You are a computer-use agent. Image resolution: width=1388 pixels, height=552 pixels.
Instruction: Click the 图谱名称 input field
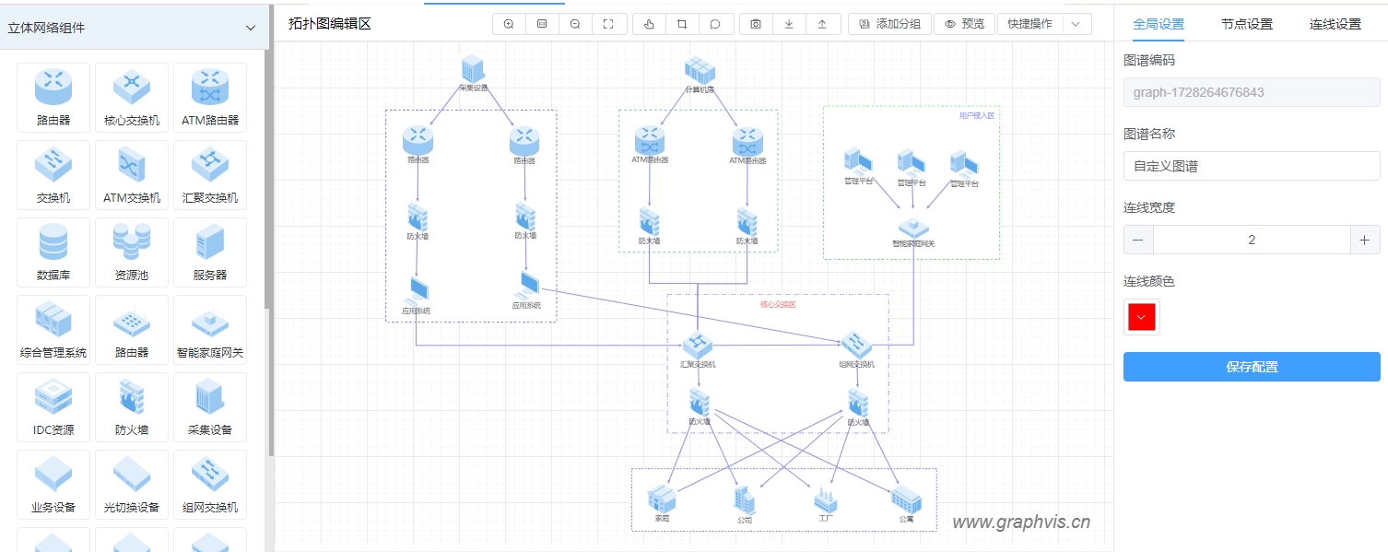coord(1252,166)
